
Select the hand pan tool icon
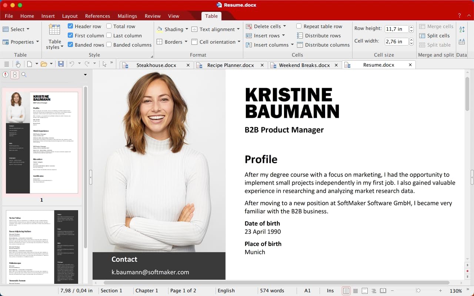coord(18,64)
